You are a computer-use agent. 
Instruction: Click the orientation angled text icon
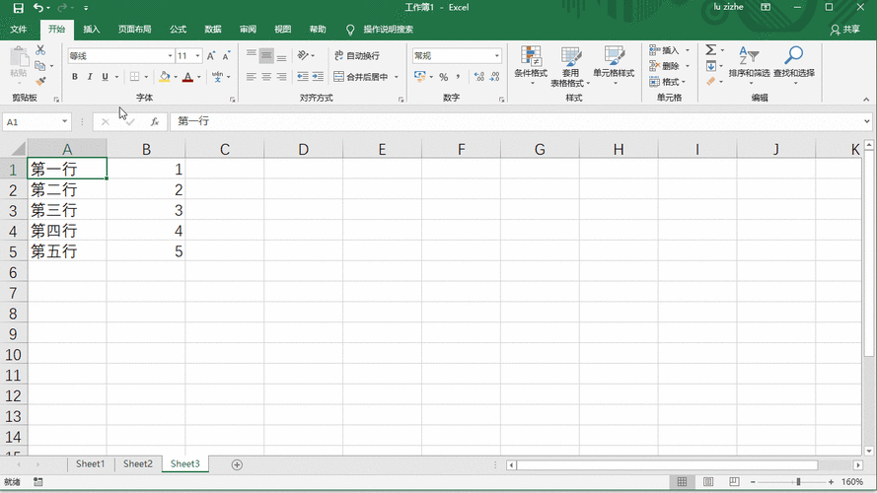tap(303, 55)
